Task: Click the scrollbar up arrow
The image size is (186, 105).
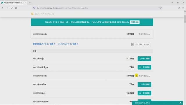Action: [x=185, y=11]
